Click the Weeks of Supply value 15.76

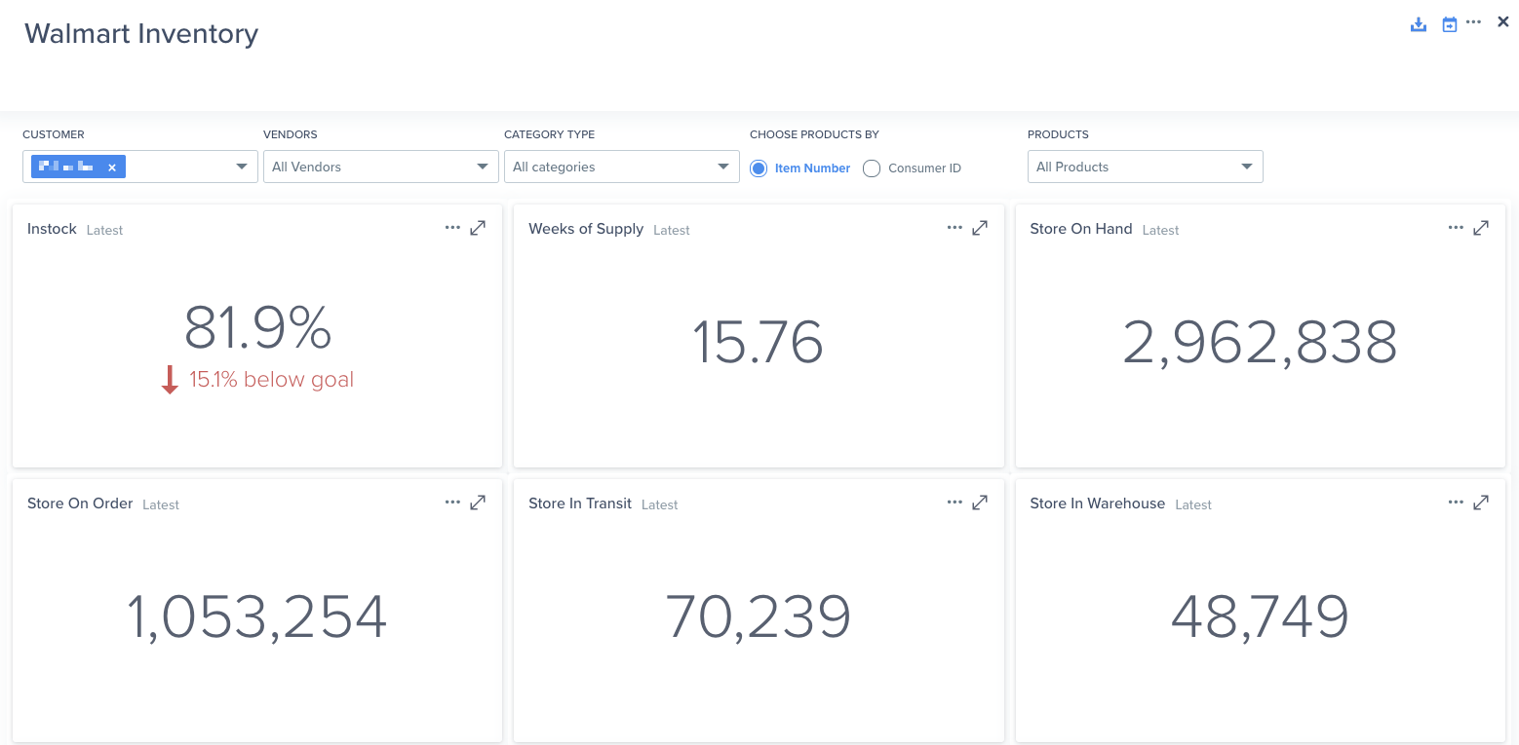point(758,342)
